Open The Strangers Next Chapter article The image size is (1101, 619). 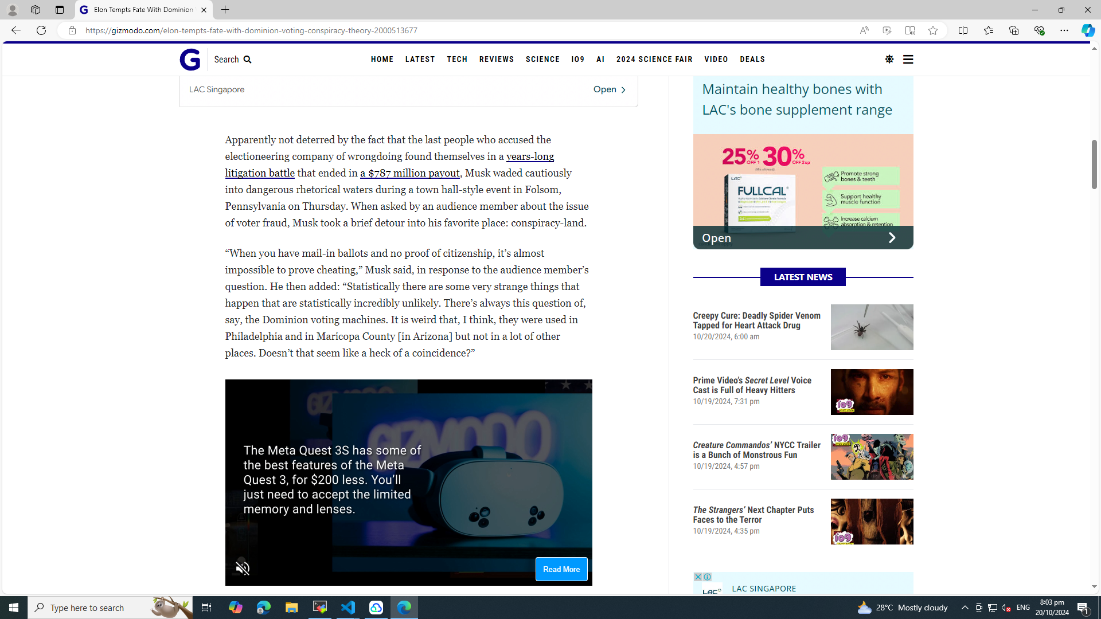click(x=753, y=515)
